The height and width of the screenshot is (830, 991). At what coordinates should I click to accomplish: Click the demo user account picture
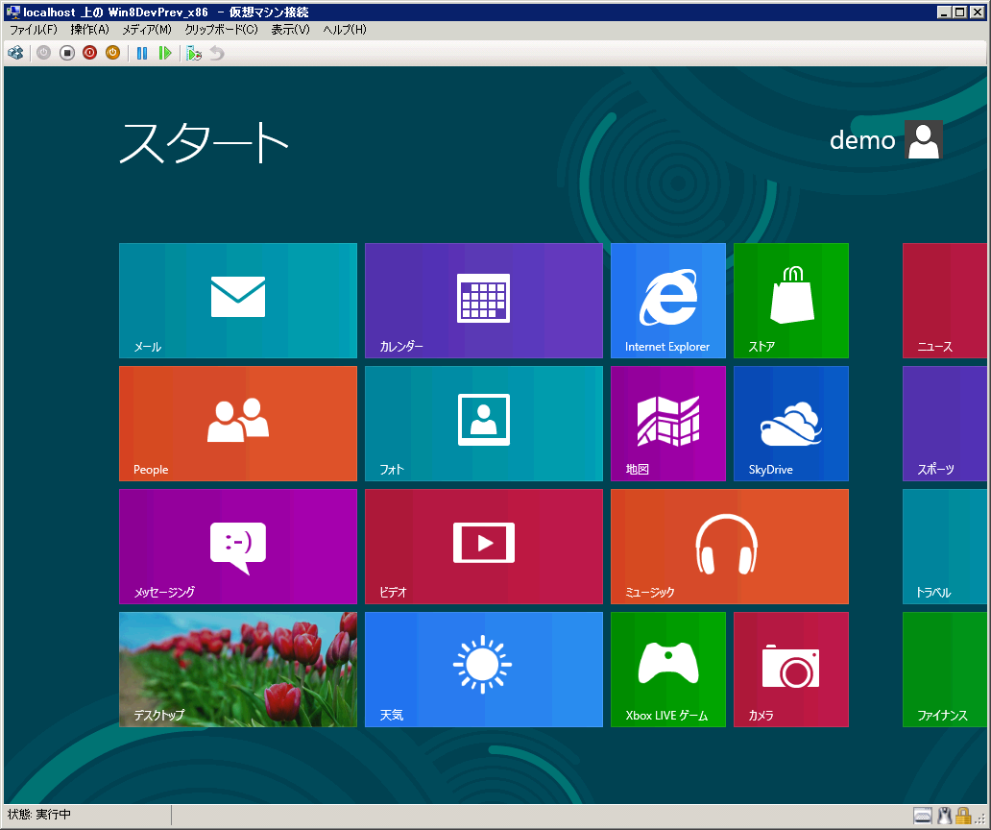point(924,140)
